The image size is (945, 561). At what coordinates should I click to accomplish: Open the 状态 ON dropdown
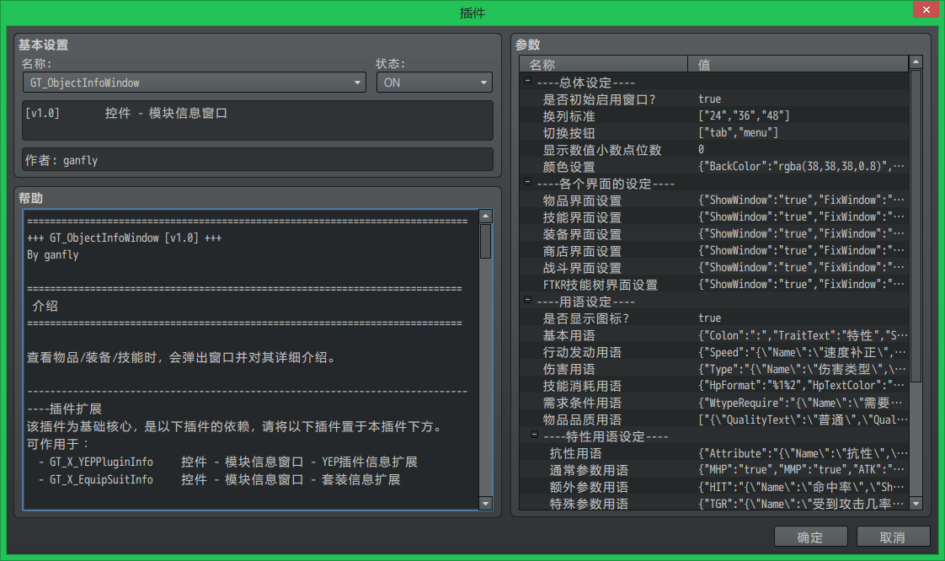pyautogui.click(x=434, y=83)
